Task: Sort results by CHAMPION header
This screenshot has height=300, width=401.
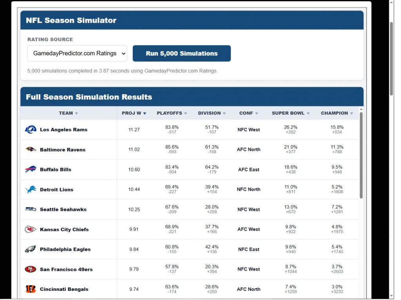Action: [x=337, y=113]
